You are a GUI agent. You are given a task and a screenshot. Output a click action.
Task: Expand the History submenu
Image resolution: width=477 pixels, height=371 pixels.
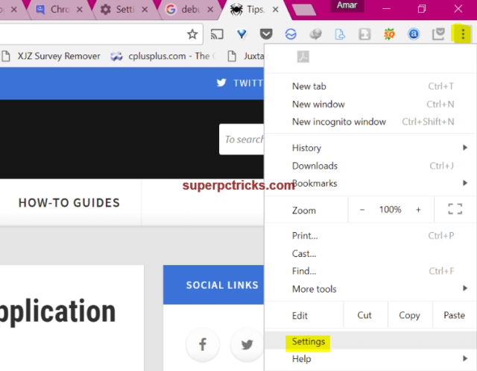pos(370,148)
